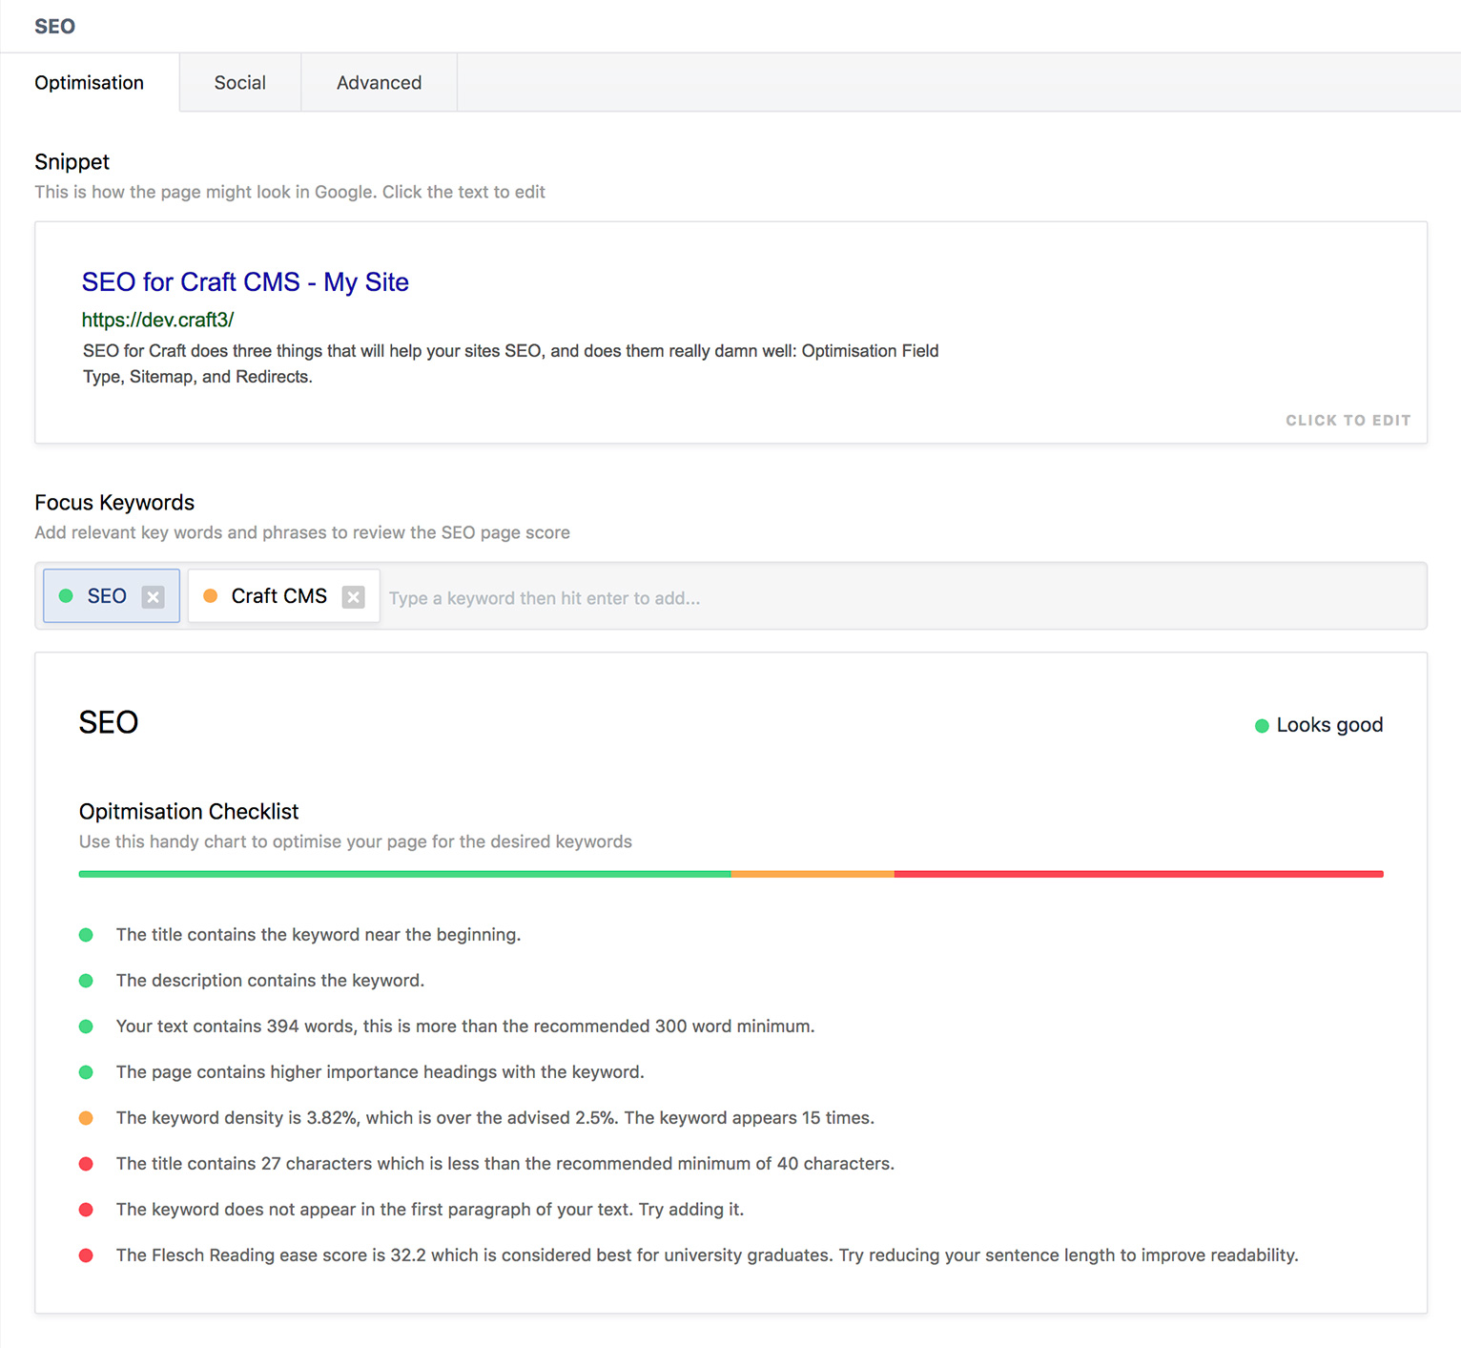Image resolution: width=1461 pixels, height=1348 pixels.
Task: Open the SEO for Craft CMS title link
Action: 244,282
